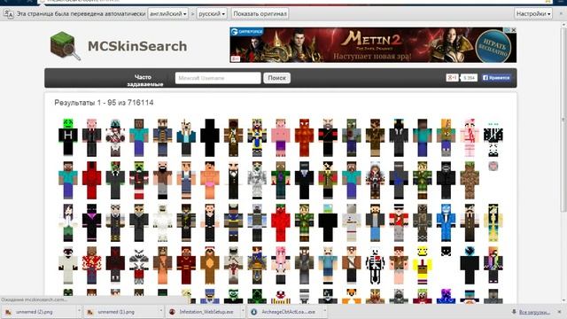
Task: Expand the unnamed (1).png download options arrow
Action: 161,311
